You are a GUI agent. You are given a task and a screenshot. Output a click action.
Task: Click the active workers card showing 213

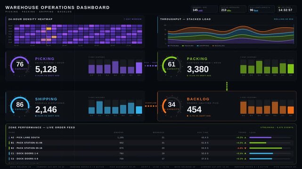(x=233, y=9)
